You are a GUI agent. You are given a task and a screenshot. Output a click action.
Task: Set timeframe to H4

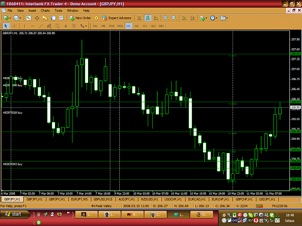[137, 26]
